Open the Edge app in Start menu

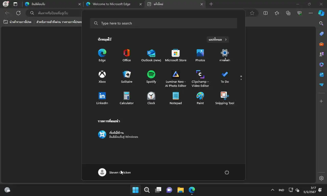point(102,55)
